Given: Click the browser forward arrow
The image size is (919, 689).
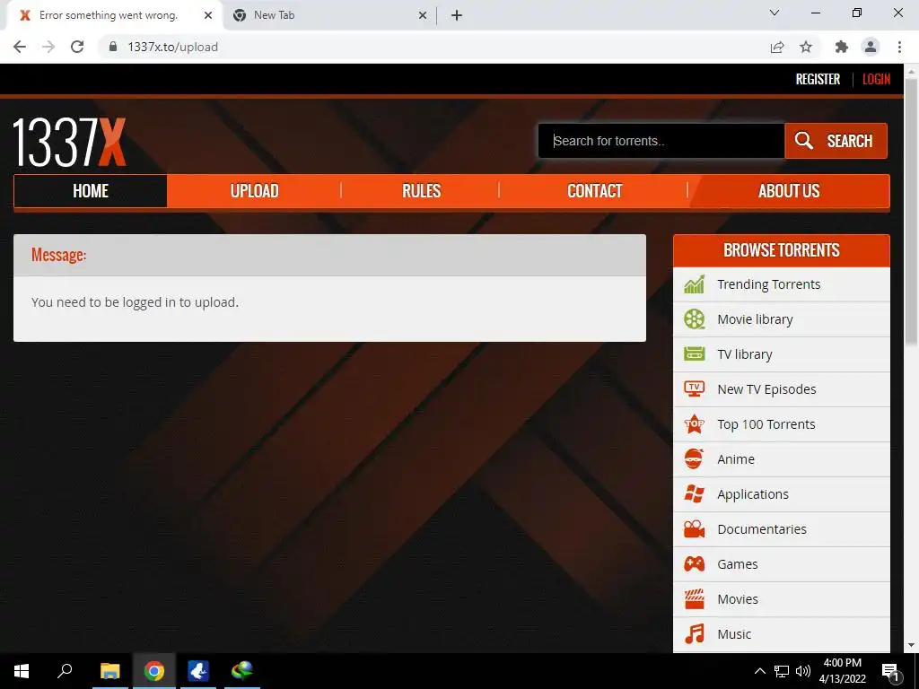Looking at the screenshot, I should [48, 47].
